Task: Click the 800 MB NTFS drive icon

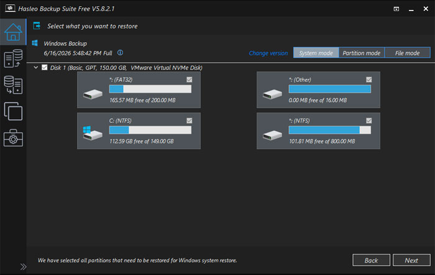Action: 272,135
